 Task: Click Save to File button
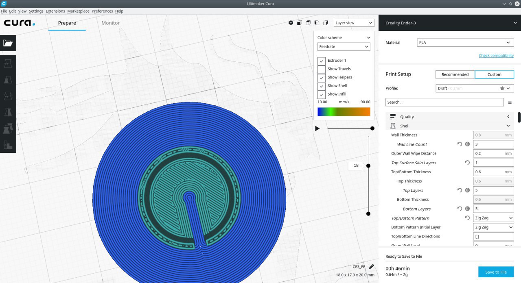(x=496, y=272)
